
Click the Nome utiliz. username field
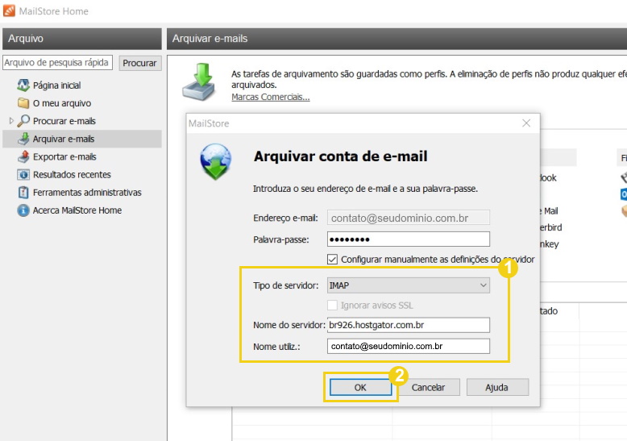pyautogui.click(x=409, y=346)
